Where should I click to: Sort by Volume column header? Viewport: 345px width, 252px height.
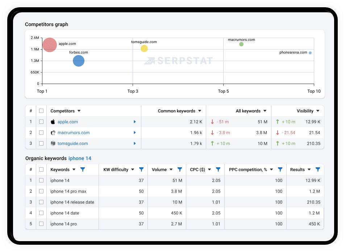click(159, 169)
